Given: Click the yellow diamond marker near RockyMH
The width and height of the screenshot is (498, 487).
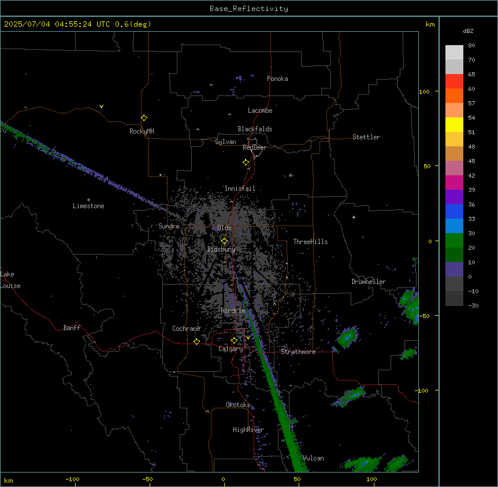Looking at the screenshot, I should point(144,117).
